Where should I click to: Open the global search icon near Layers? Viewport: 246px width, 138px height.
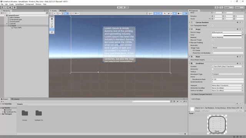(221, 7)
